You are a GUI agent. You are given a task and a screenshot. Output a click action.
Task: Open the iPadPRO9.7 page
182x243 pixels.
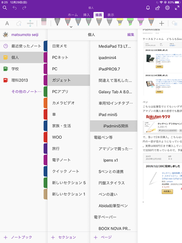pos(114,69)
